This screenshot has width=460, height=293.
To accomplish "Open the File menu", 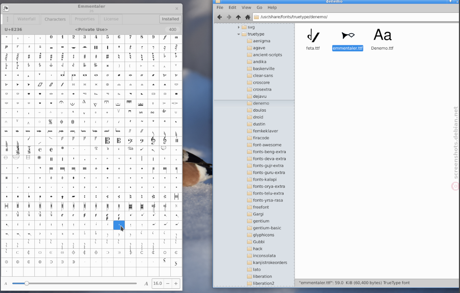I will click(x=220, y=7).
